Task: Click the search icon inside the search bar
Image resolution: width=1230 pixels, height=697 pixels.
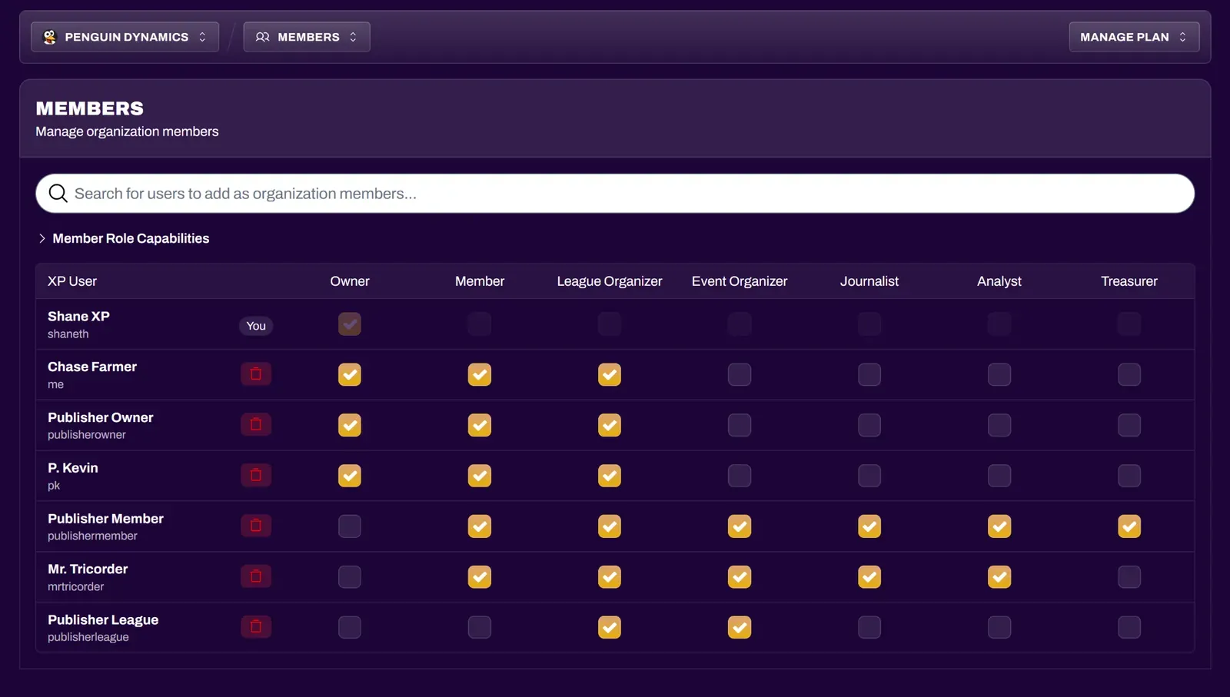Action: point(58,193)
